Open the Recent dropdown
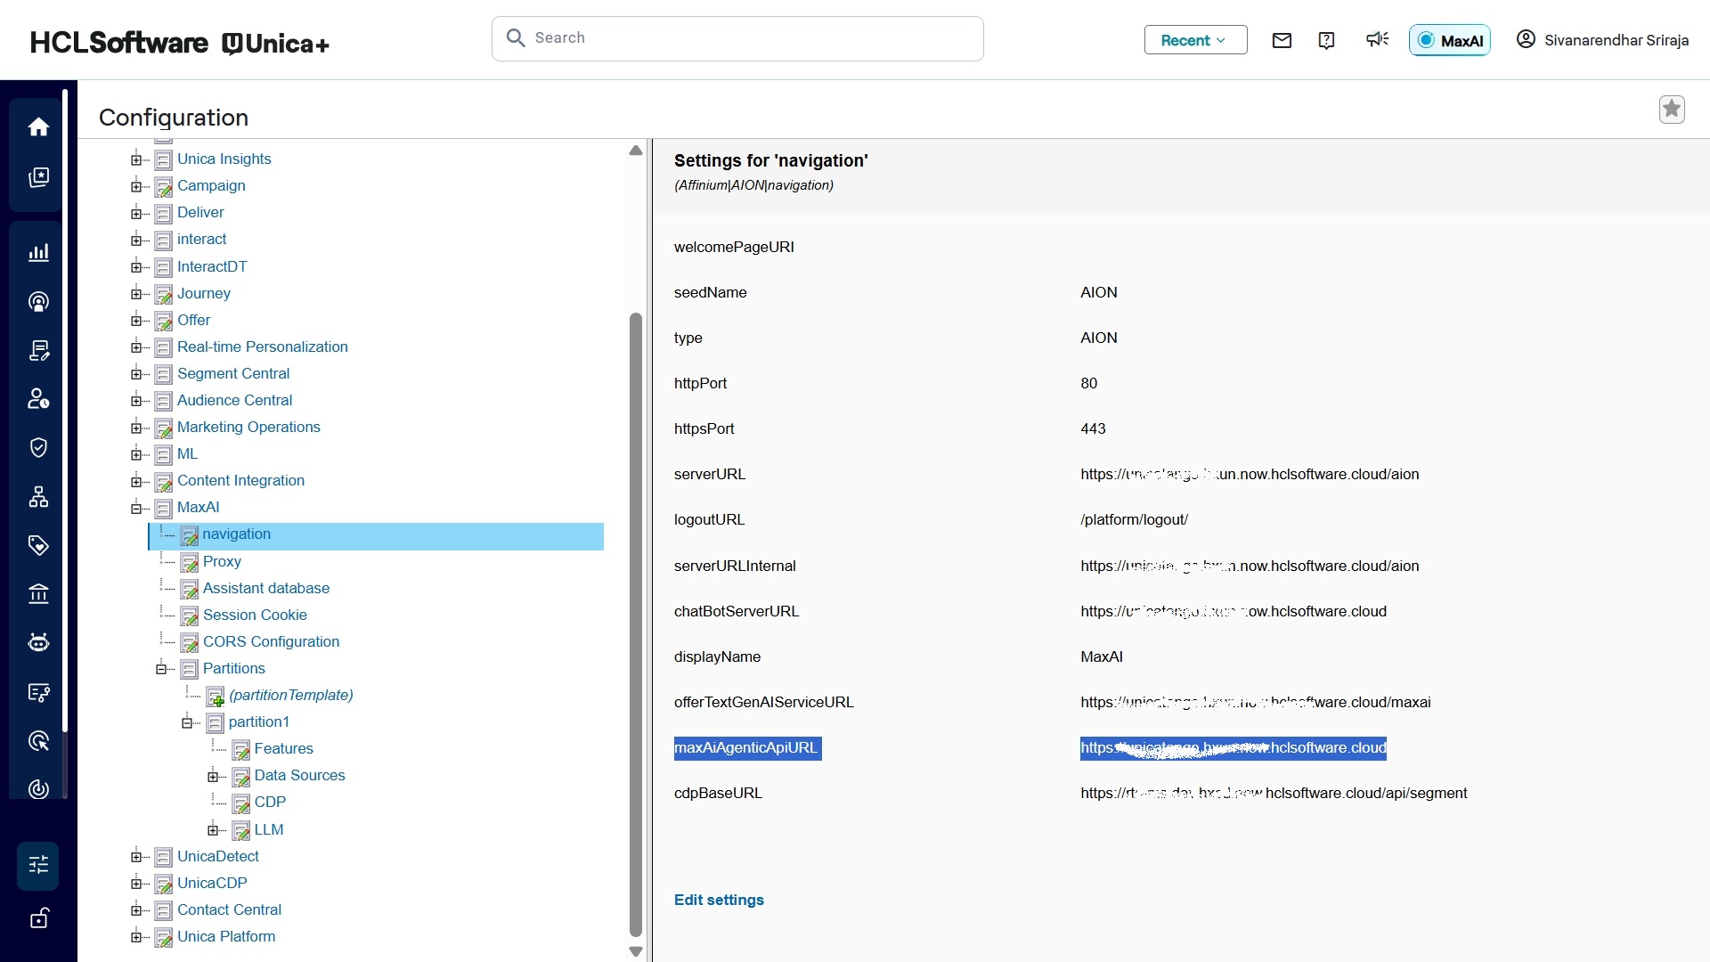The width and height of the screenshot is (1710, 962). click(1195, 40)
